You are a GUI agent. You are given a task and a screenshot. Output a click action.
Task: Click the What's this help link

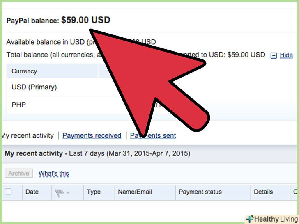[54, 174]
